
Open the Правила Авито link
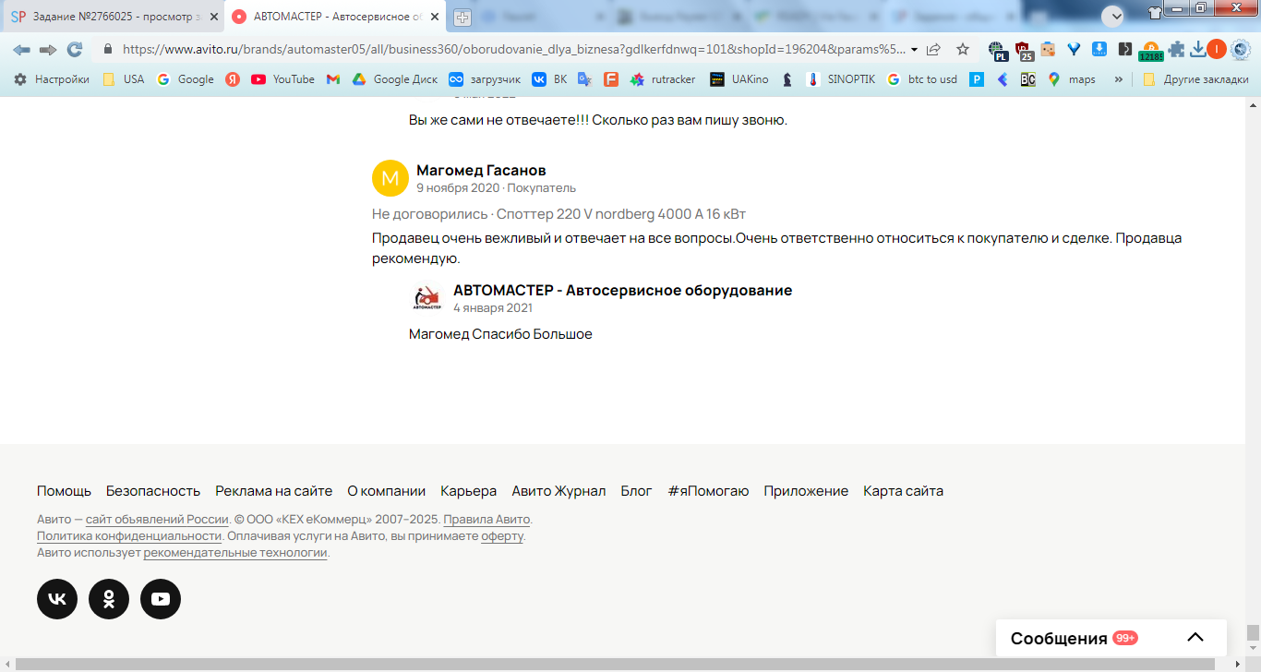tap(486, 519)
